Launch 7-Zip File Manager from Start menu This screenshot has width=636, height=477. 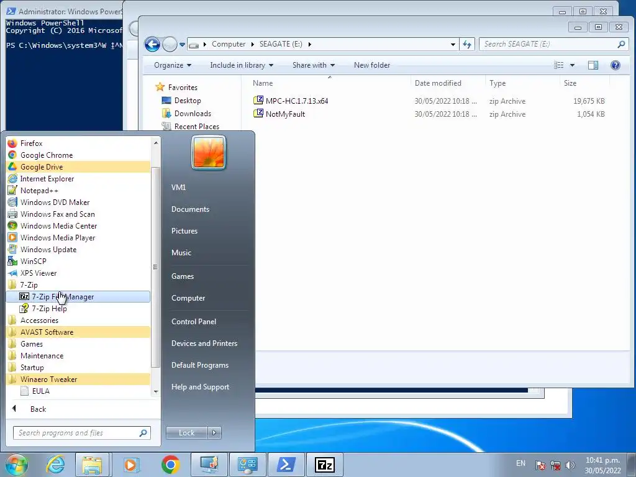[78, 296]
